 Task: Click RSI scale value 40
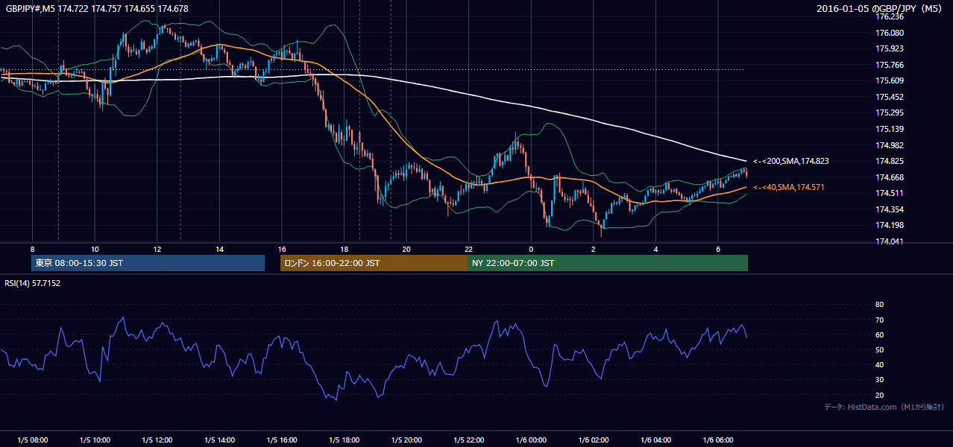(879, 364)
